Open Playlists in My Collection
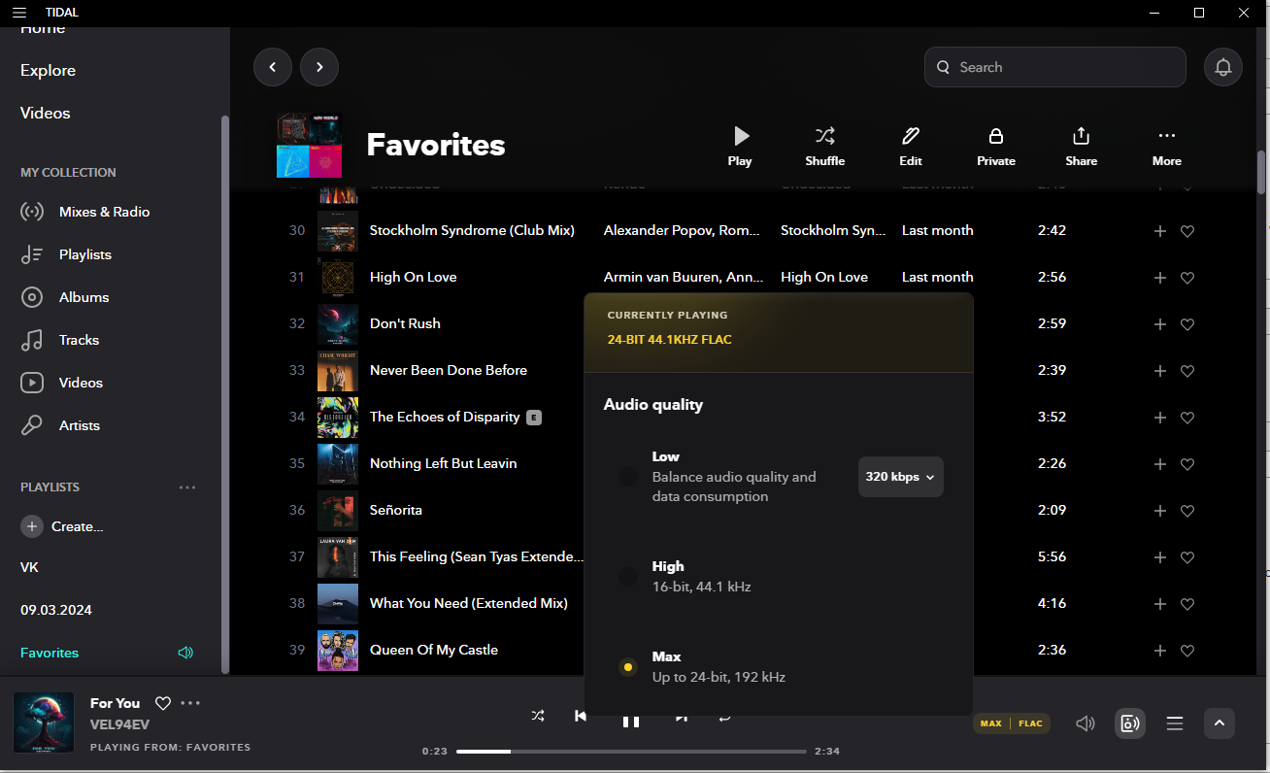This screenshot has height=773, width=1270. (66, 254)
